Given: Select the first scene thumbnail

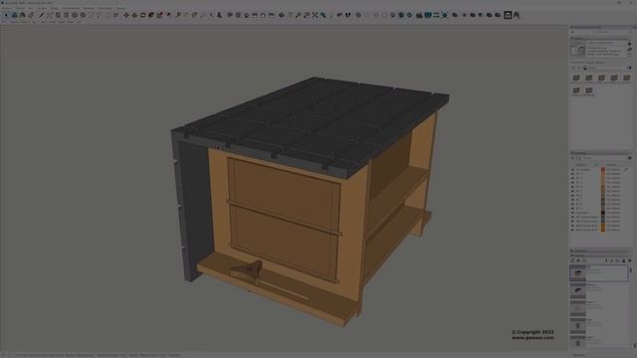Looking at the screenshot, I should point(577,272).
